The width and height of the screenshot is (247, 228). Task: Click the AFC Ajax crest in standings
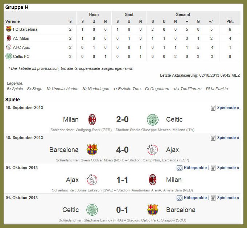[9, 47]
